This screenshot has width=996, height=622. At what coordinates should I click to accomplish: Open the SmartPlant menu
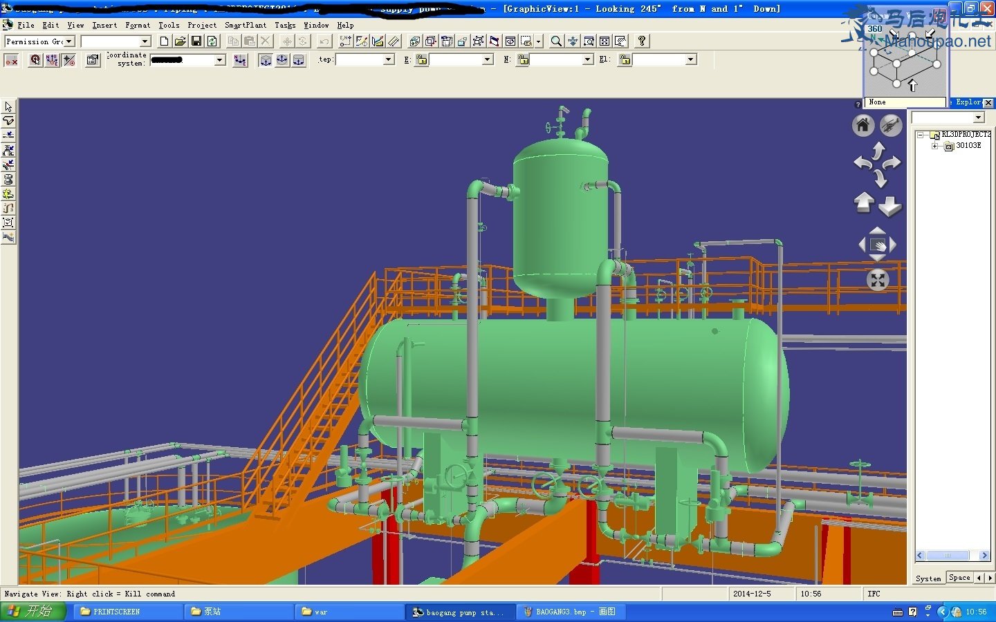pos(246,25)
